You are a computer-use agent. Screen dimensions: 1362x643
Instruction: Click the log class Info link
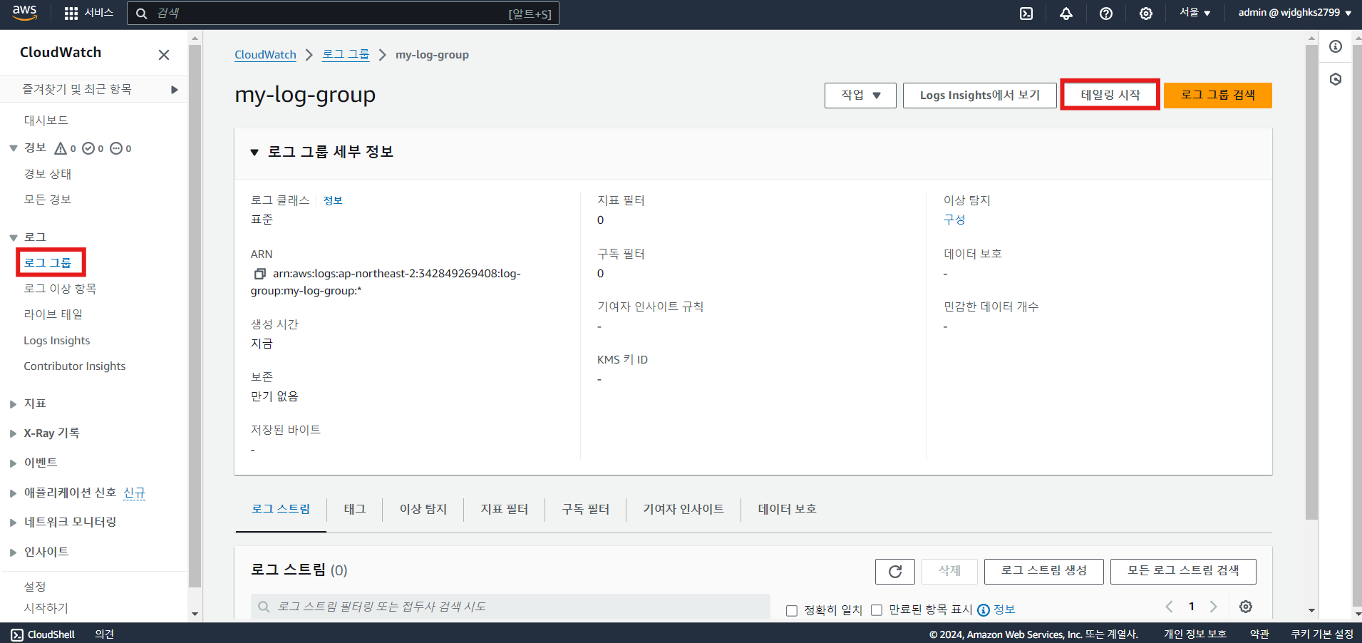coord(333,200)
